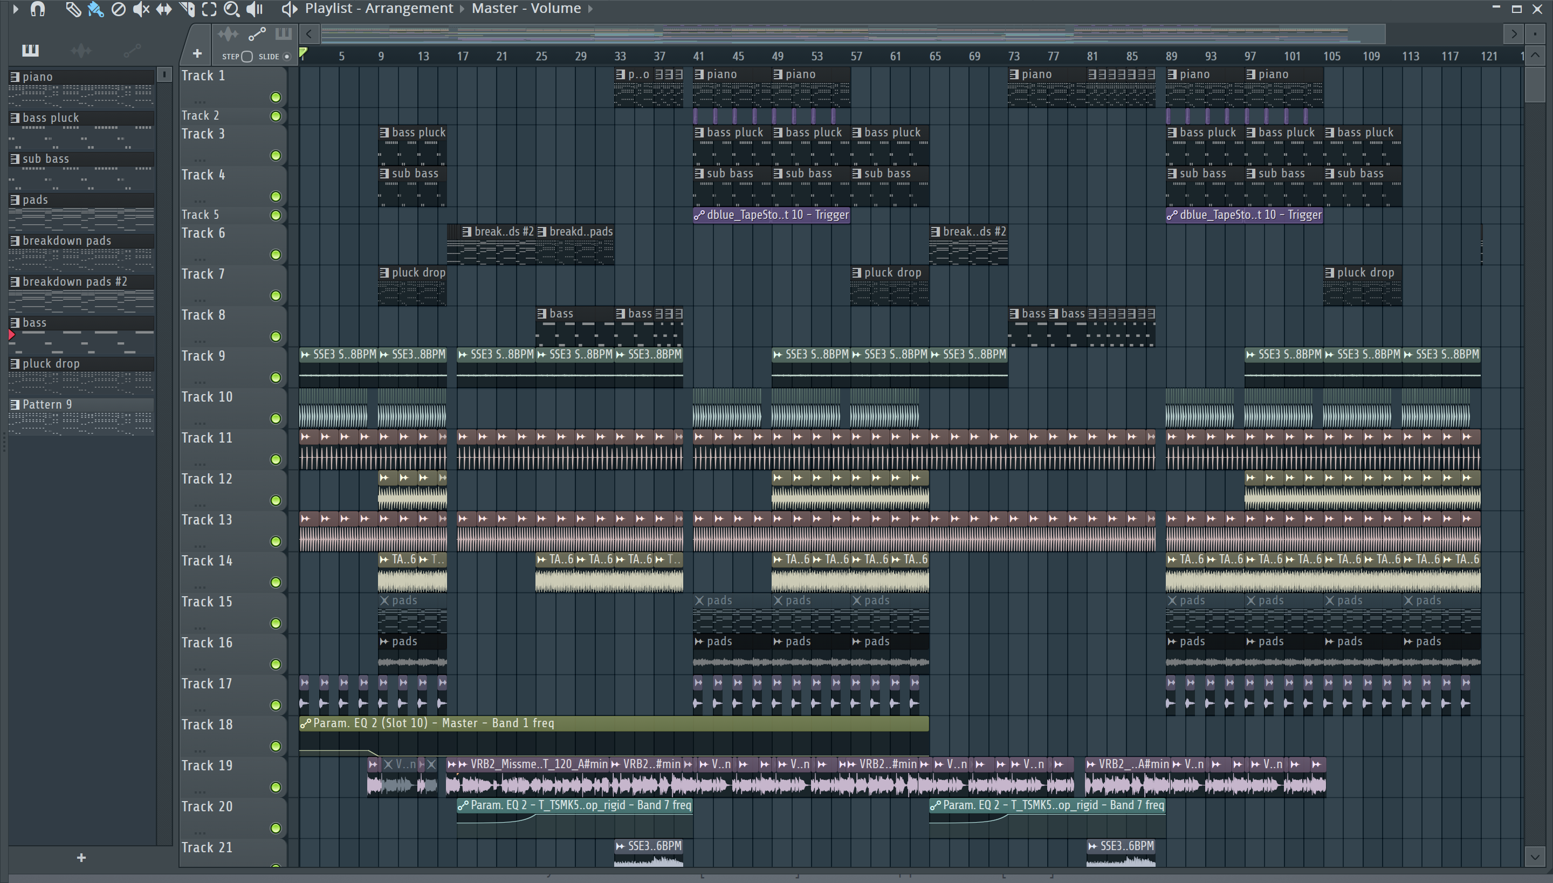Select the Slice tool
This screenshot has height=883, width=1553.
tap(187, 9)
